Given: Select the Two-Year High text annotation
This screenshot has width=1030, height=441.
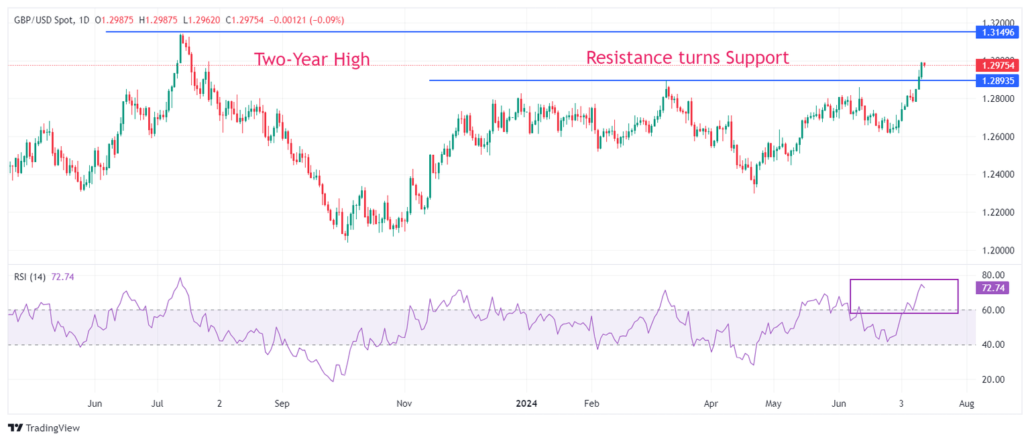Looking at the screenshot, I should tap(312, 60).
